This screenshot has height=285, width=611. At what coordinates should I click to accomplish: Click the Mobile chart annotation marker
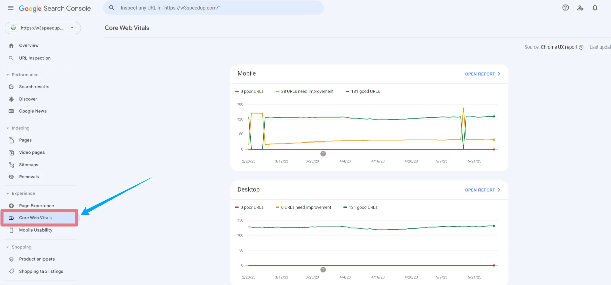click(323, 154)
